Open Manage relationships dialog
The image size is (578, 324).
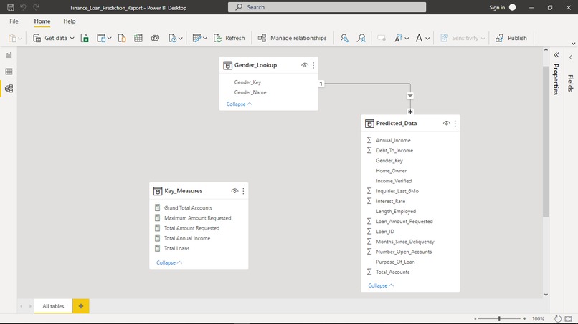click(x=292, y=38)
